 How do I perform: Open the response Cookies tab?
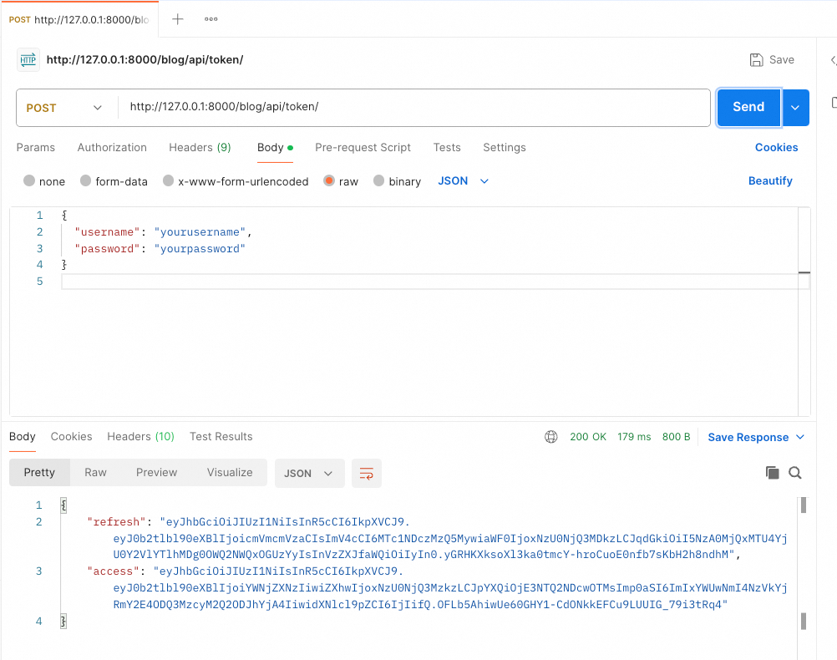pos(72,437)
